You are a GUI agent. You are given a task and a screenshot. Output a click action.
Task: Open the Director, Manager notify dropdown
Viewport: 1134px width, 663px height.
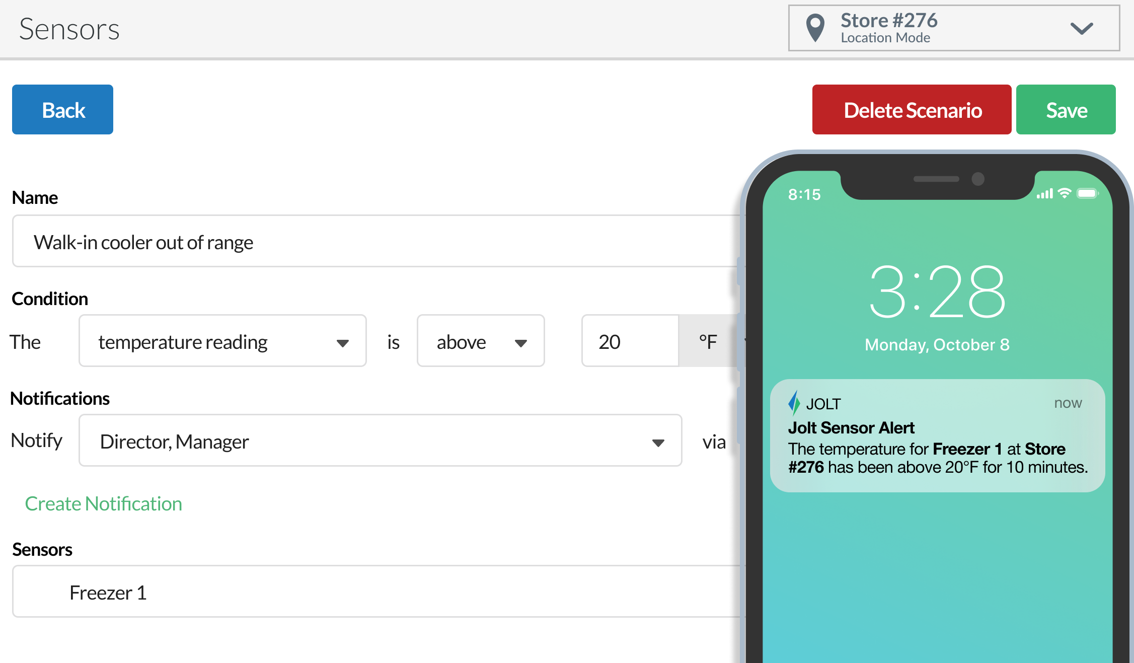tap(381, 440)
